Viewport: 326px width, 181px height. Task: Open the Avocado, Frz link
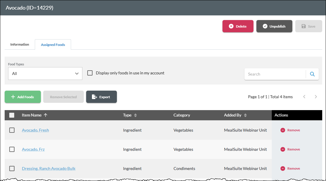click(x=33, y=149)
